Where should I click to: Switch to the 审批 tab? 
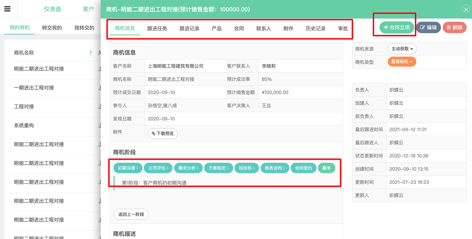pyautogui.click(x=343, y=29)
